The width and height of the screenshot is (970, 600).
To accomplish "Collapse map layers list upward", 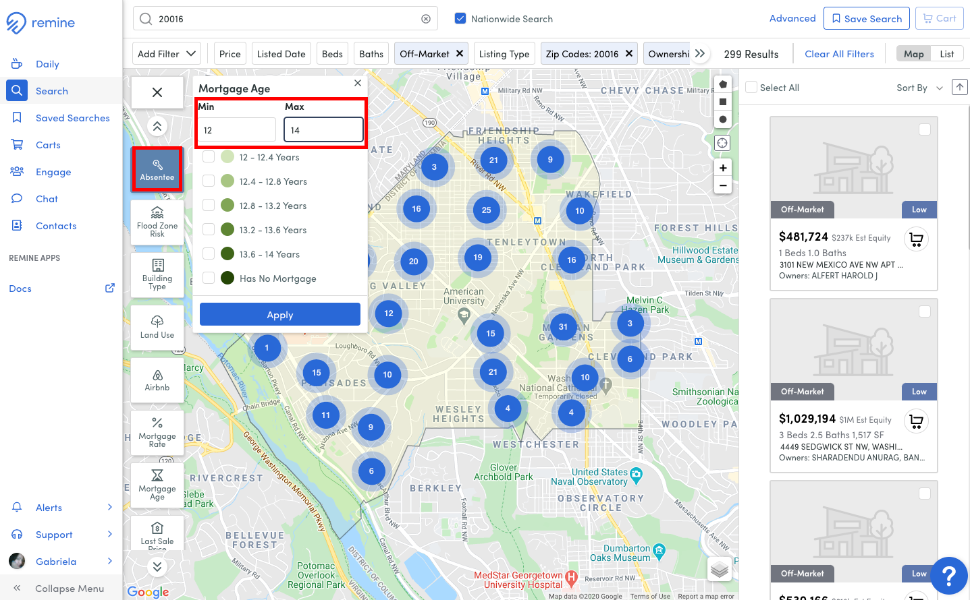I will point(157,126).
